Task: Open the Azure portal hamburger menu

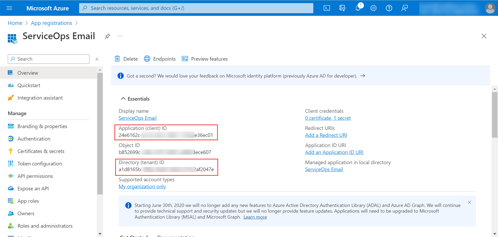Action: pyautogui.click(x=9, y=8)
